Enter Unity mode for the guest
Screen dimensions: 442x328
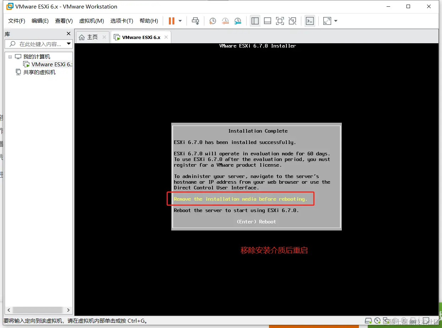point(292,21)
